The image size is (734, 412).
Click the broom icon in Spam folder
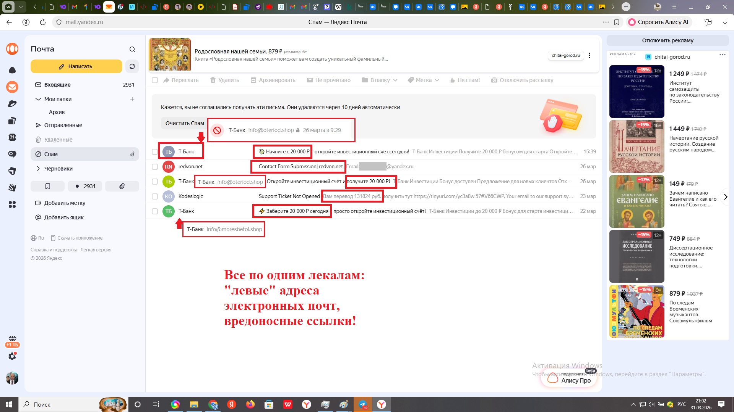pyautogui.click(x=132, y=154)
